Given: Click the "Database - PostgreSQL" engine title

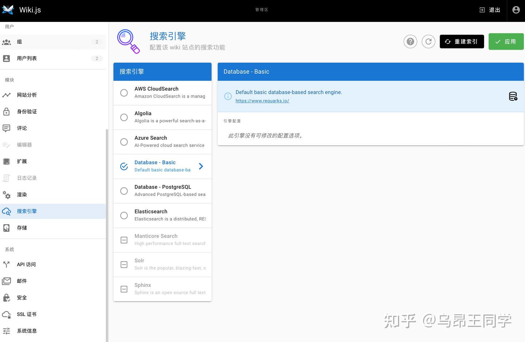Looking at the screenshot, I should (163, 187).
